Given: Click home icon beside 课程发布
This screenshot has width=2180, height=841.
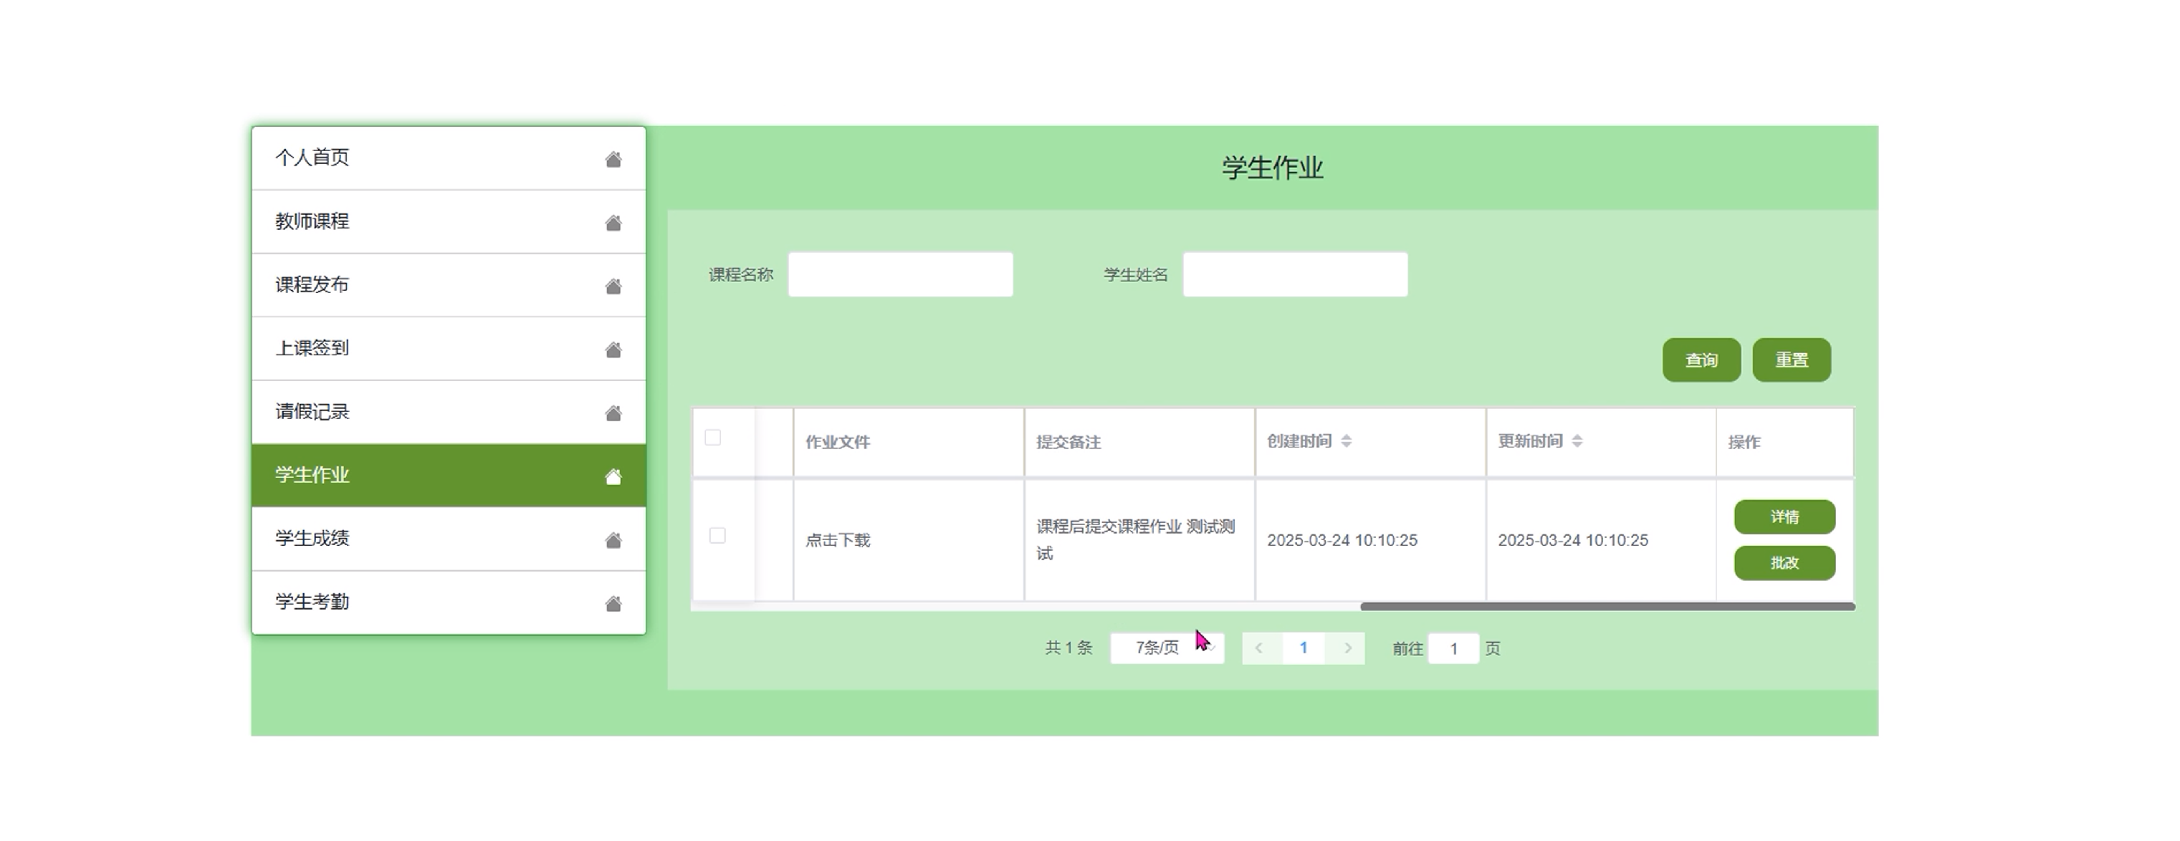Looking at the screenshot, I should click(x=613, y=286).
